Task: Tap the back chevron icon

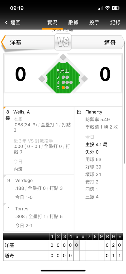Action: (7, 22)
